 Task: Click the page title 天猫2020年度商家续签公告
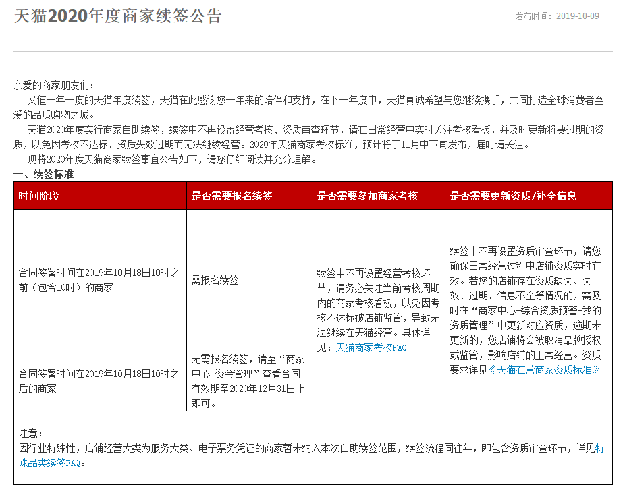pyautogui.click(x=118, y=16)
